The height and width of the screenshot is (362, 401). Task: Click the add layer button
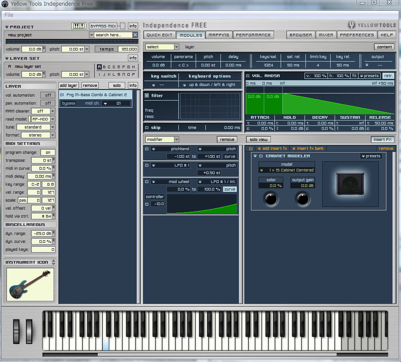pos(68,85)
